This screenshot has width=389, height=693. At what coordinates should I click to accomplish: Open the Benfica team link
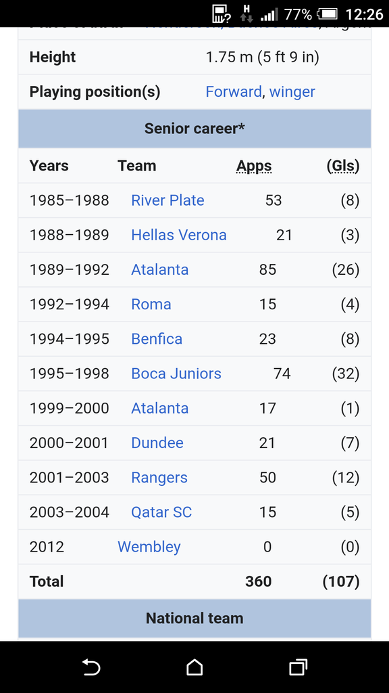pos(157,339)
